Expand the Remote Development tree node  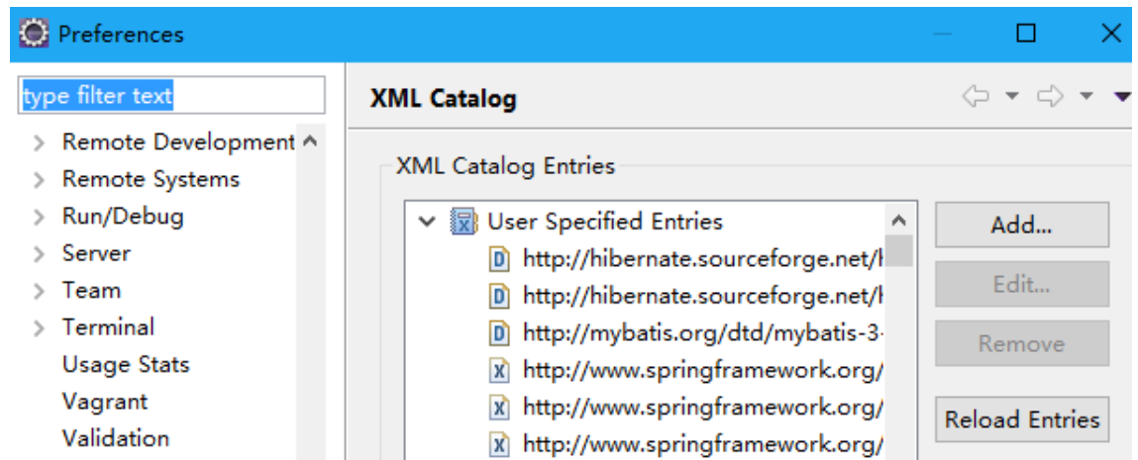click(39, 143)
